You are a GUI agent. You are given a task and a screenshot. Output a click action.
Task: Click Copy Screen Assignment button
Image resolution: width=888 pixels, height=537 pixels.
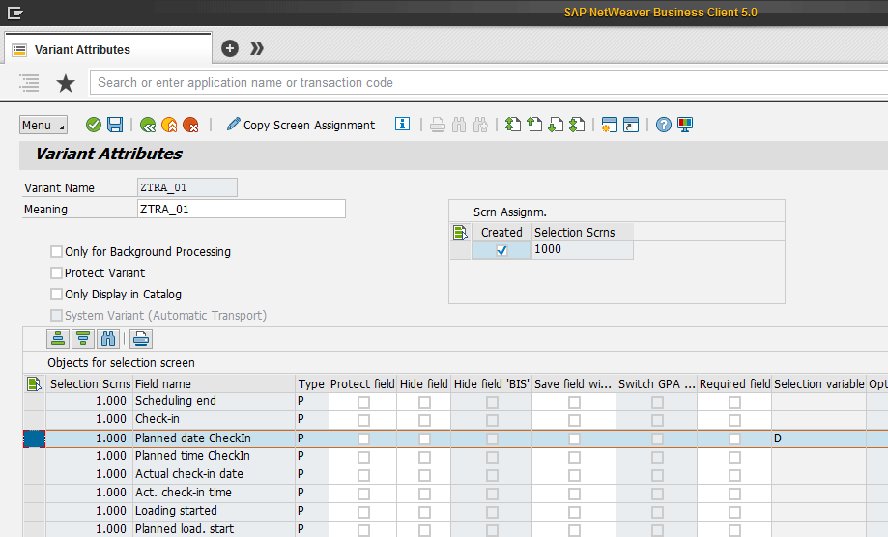(x=301, y=125)
